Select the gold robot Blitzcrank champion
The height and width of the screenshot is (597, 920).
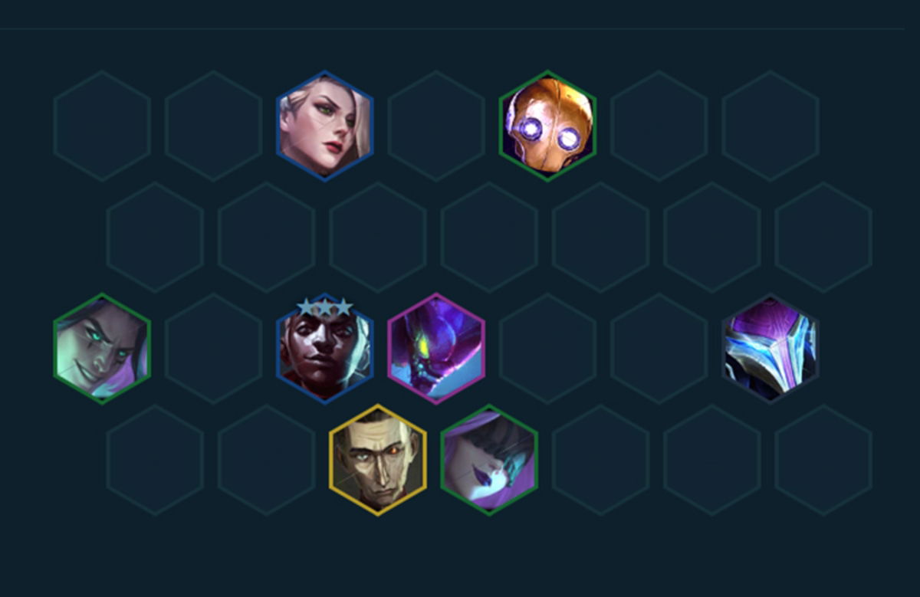point(547,126)
